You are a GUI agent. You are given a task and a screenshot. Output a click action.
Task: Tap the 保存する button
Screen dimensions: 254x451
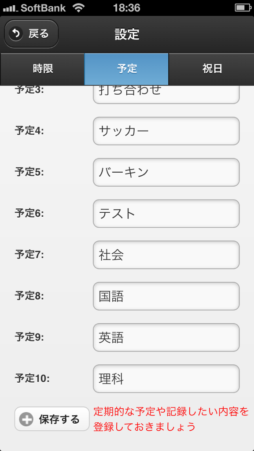[x=52, y=419]
